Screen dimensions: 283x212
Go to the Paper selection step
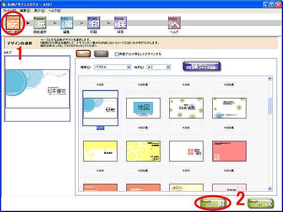(x=40, y=23)
